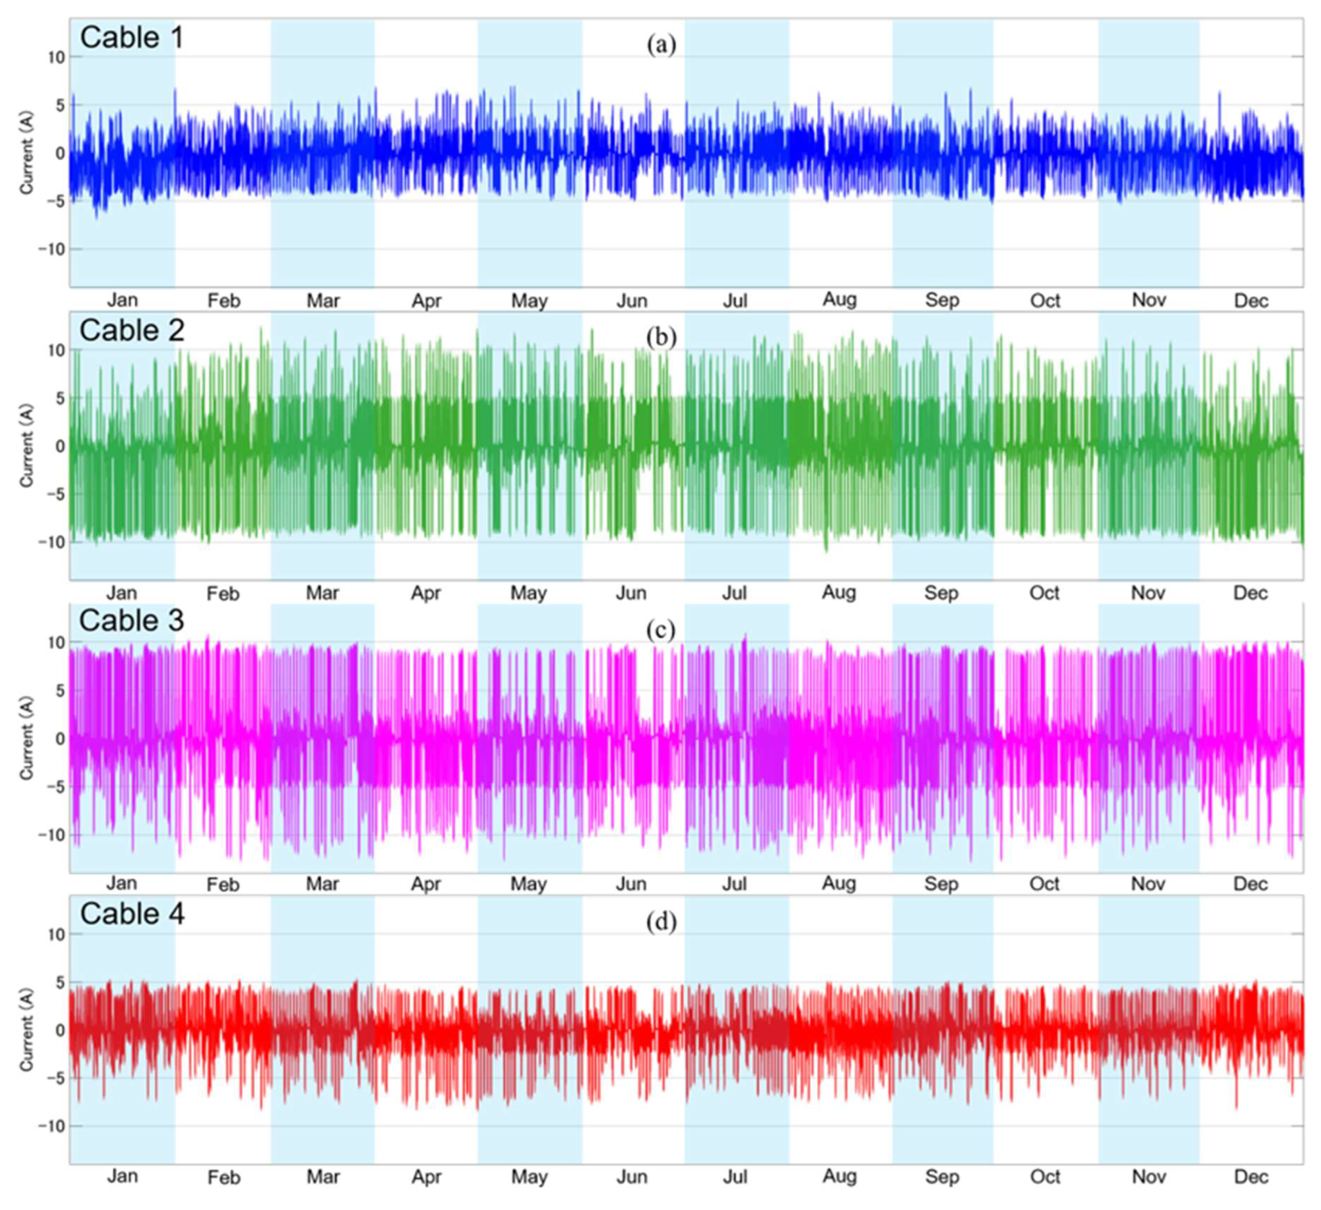This screenshot has height=1210, width=1321.
Task: Click "Nov" beneath the Cable 4 chart
Action: (x=1149, y=1177)
